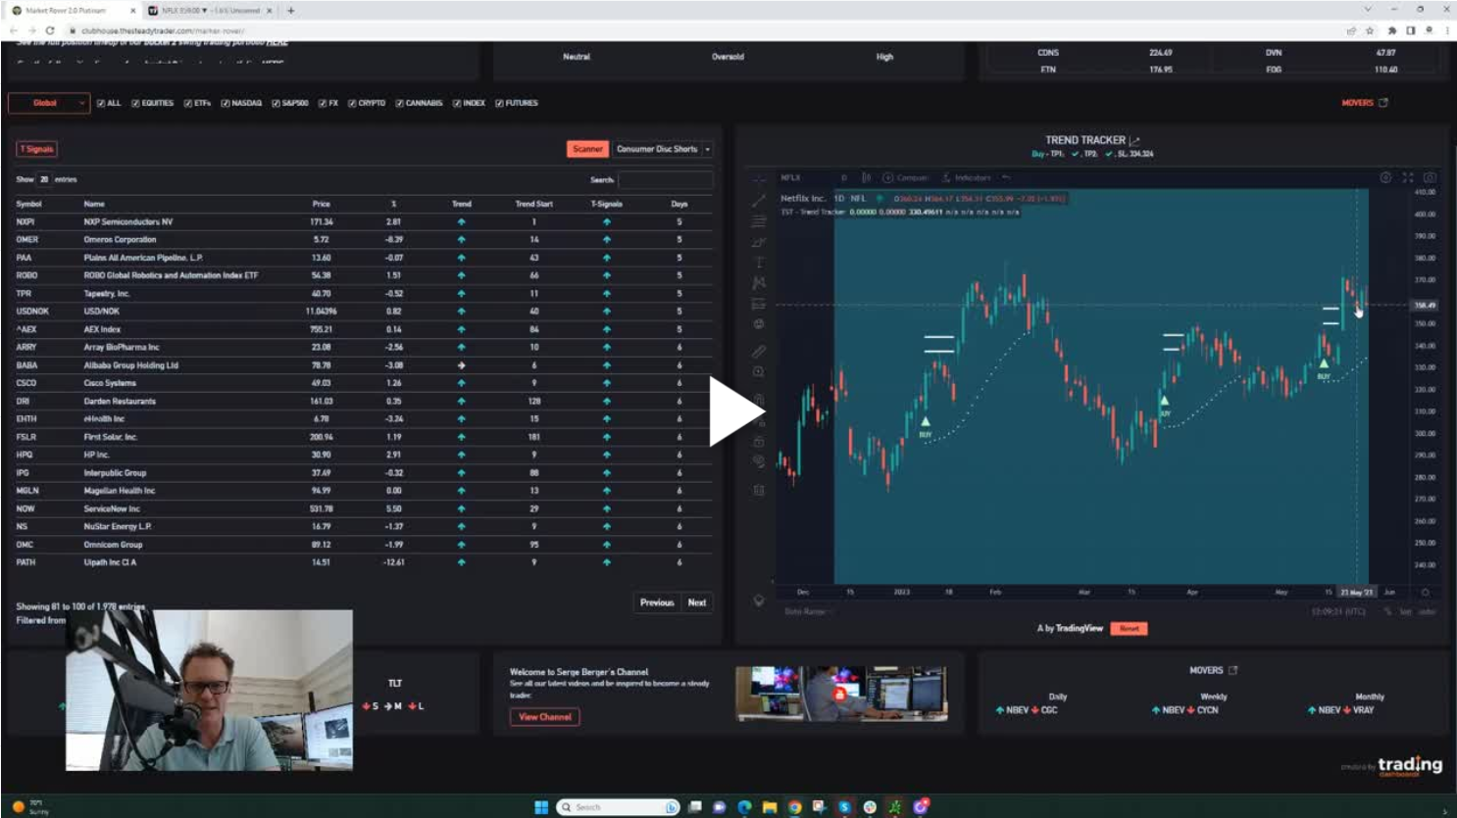Select the trend line drawing tool
The image size is (1457, 818).
[759, 201]
